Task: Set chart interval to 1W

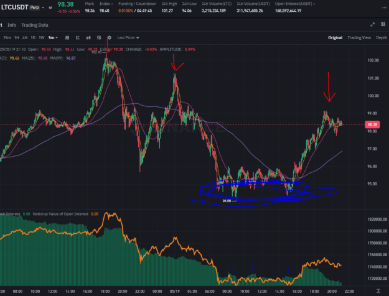Action: pos(42,38)
